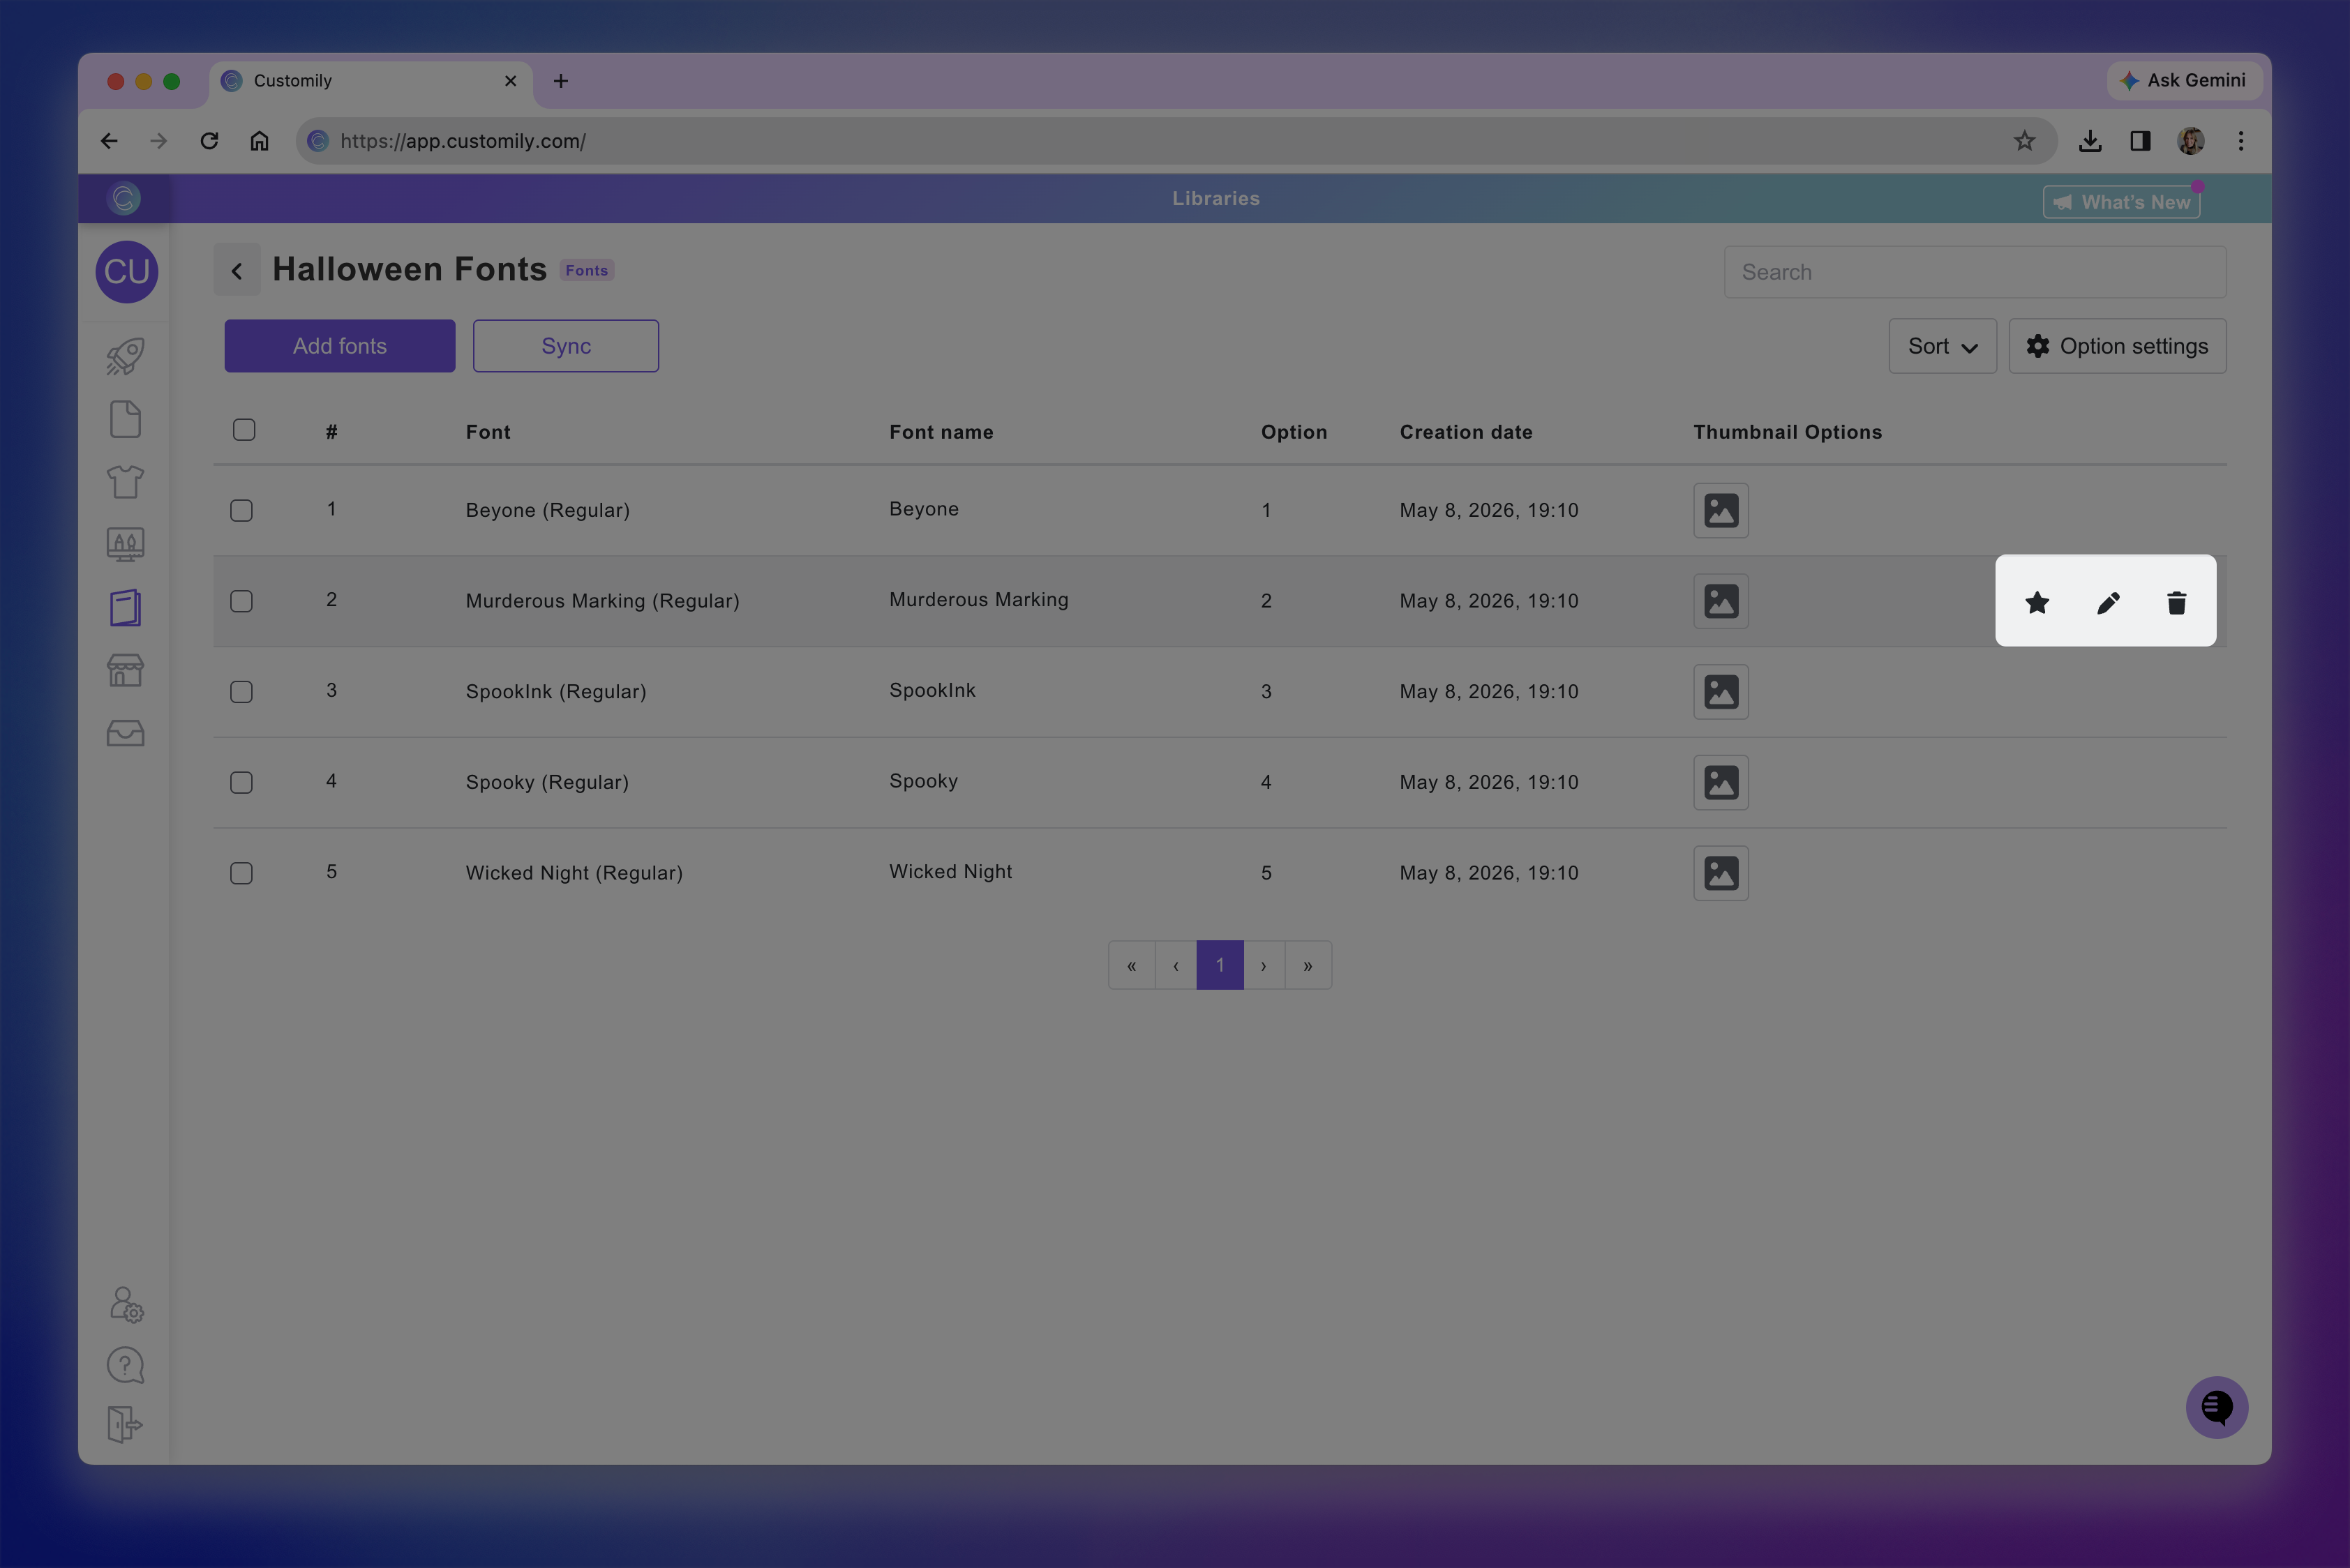This screenshot has height=1568, width=2350.
Task: Star the Murderous Marking font
Action: click(2037, 602)
